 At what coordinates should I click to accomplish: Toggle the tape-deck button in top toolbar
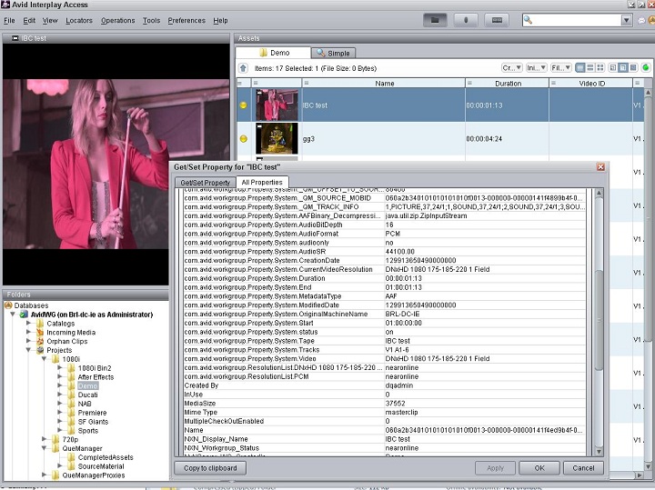pos(497,20)
